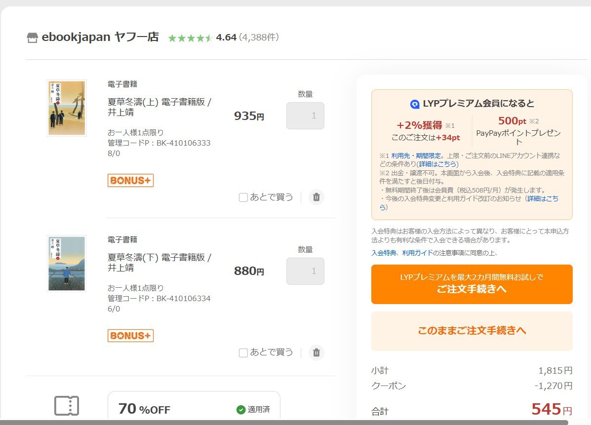
Task: Open the 入会特典 terms link
Action: (384, 253)
